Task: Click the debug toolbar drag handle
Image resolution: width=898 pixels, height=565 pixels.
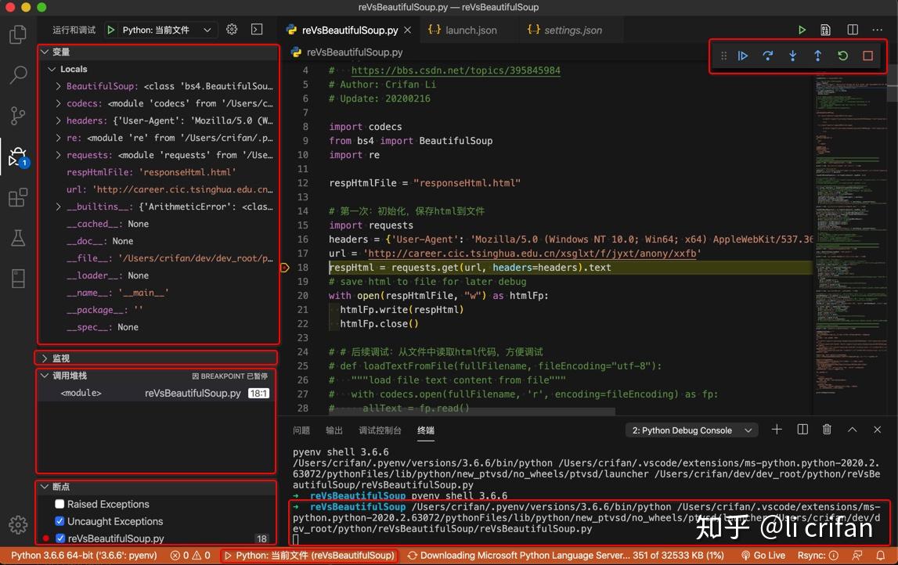Action: point(723,56)
